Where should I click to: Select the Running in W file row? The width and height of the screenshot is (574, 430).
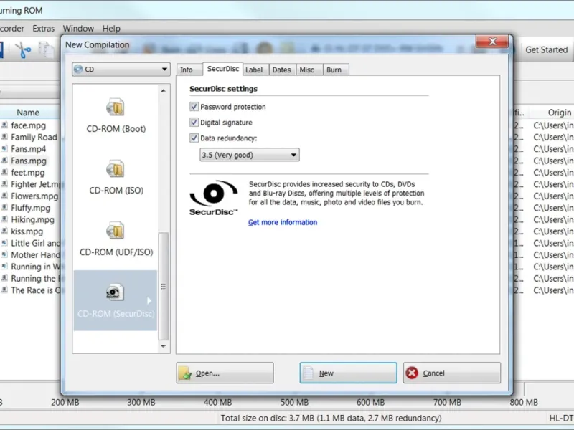30,267
